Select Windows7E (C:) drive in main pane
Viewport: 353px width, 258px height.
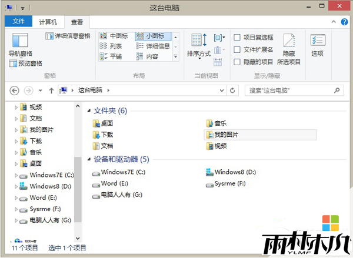click(119, 172)
